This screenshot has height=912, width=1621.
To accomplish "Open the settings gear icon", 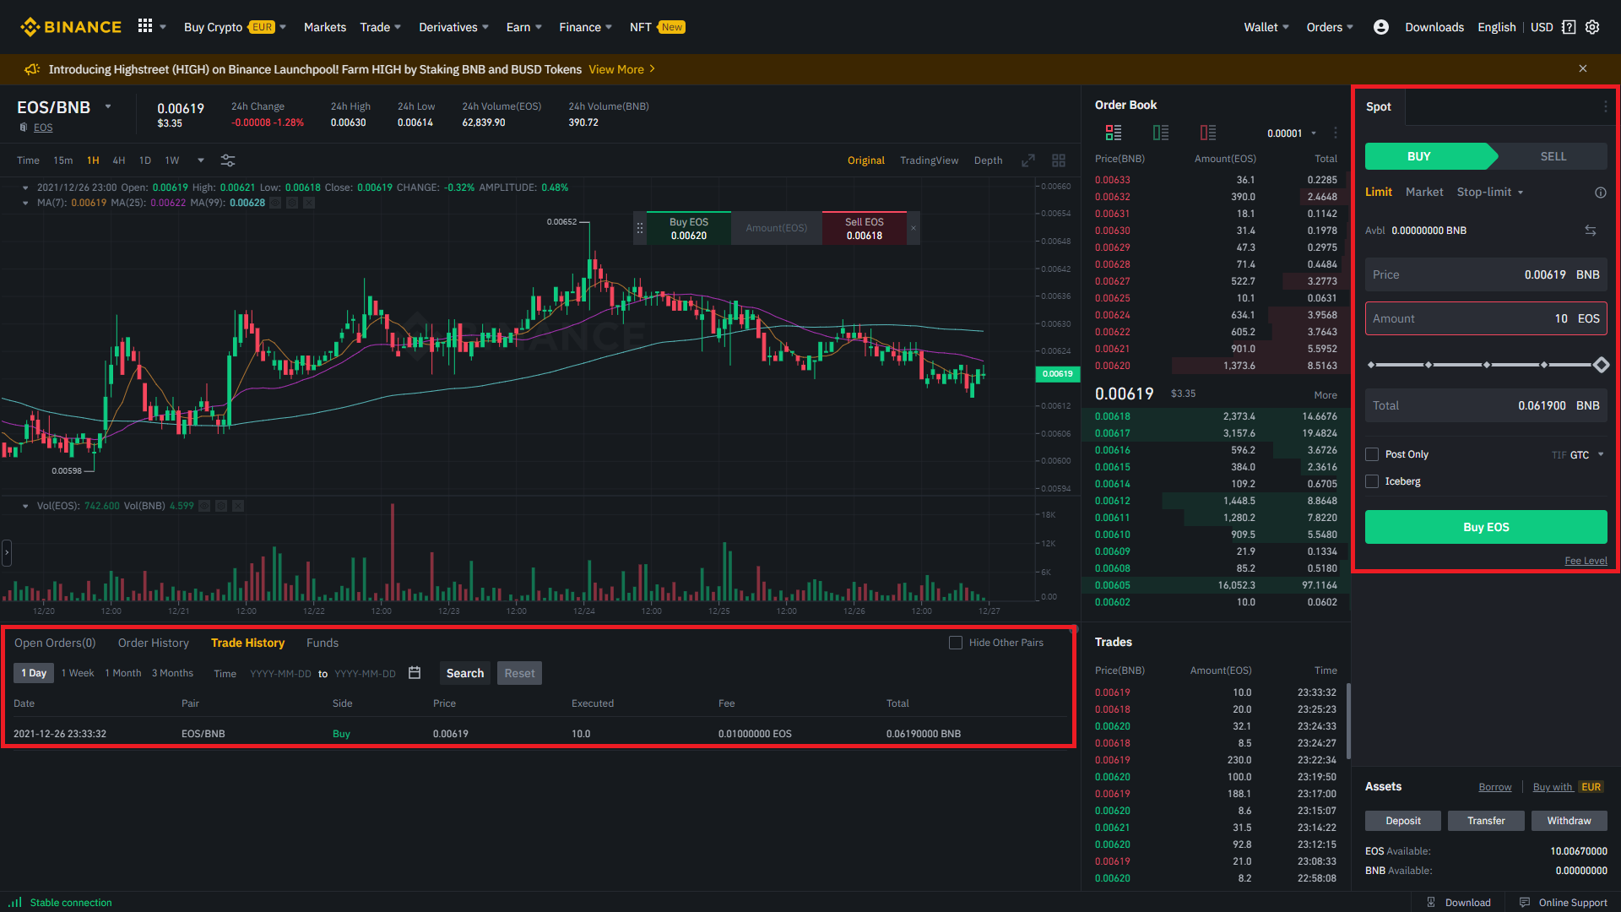I will point(1592,27).
